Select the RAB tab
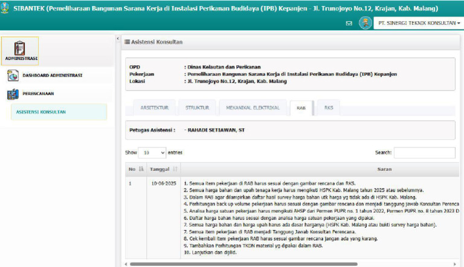The height and width of the screenshot is (267, 464). (x=301, y=108)
